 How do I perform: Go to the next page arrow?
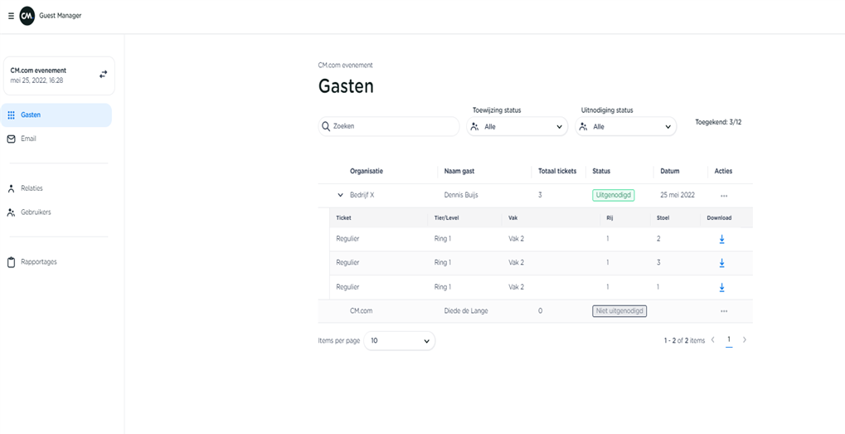[744, 340]
